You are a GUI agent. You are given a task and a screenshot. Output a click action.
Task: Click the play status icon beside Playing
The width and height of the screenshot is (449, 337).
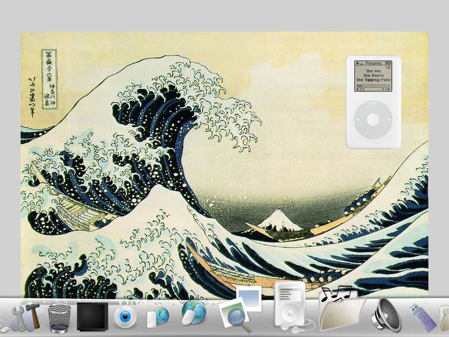[358, 63]
